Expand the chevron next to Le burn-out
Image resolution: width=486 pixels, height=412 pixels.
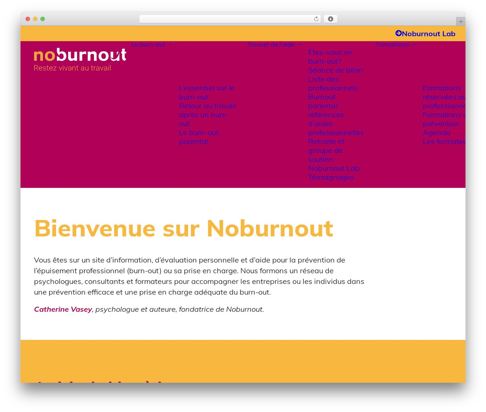click(170, 45)
